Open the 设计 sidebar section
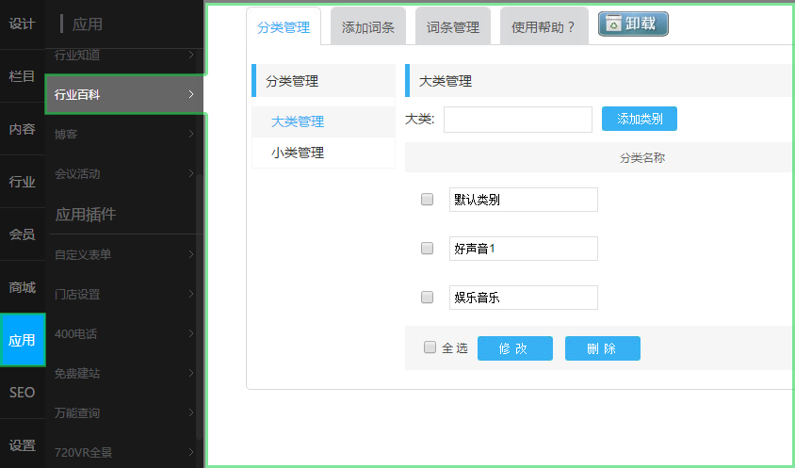Screen dimensions: 795x468 coord(23,24)
